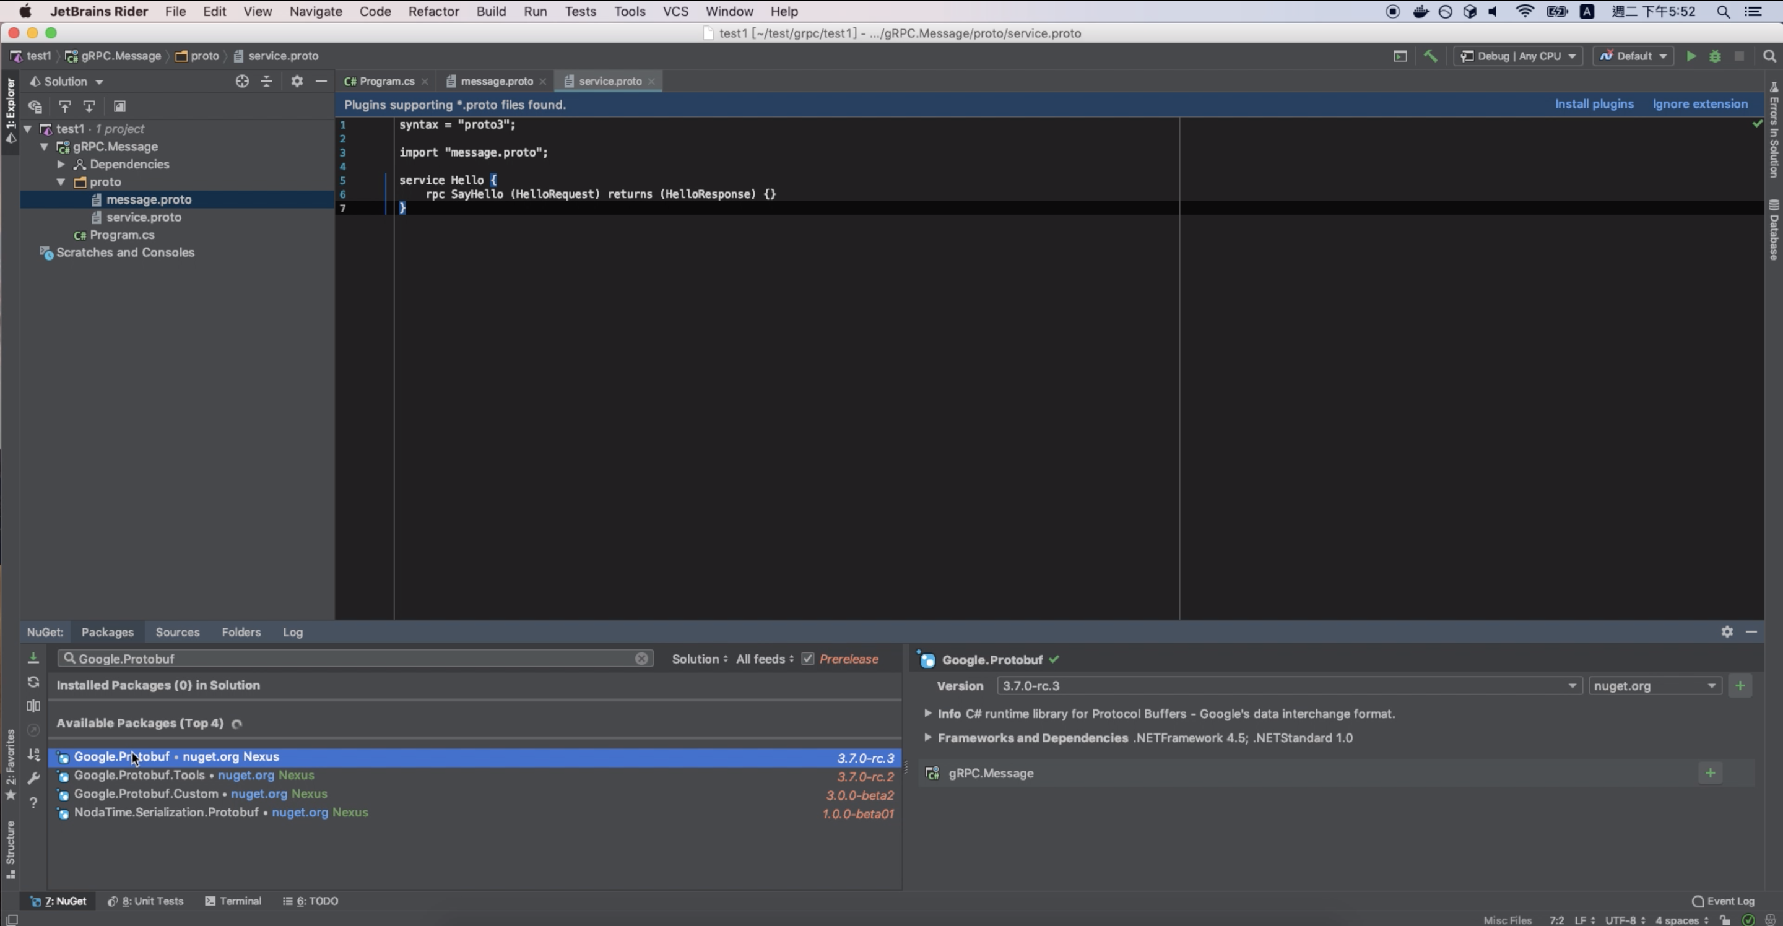The image size is (1783, 926).
Task: Open TODO tool window button
Action: (x=310, y=901)
